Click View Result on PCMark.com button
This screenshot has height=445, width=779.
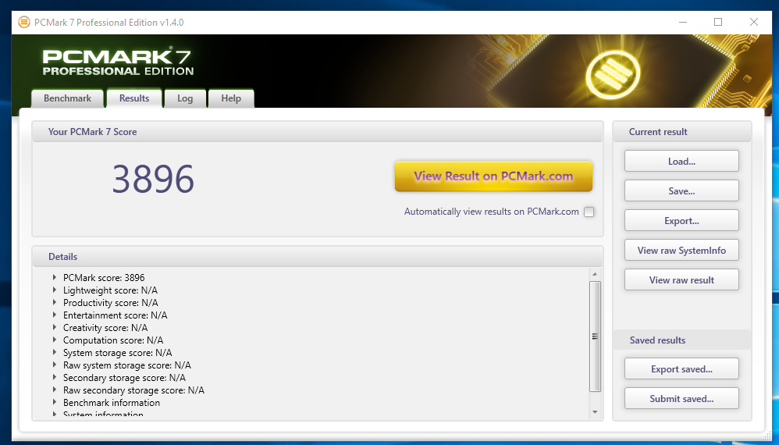[493, 176]
